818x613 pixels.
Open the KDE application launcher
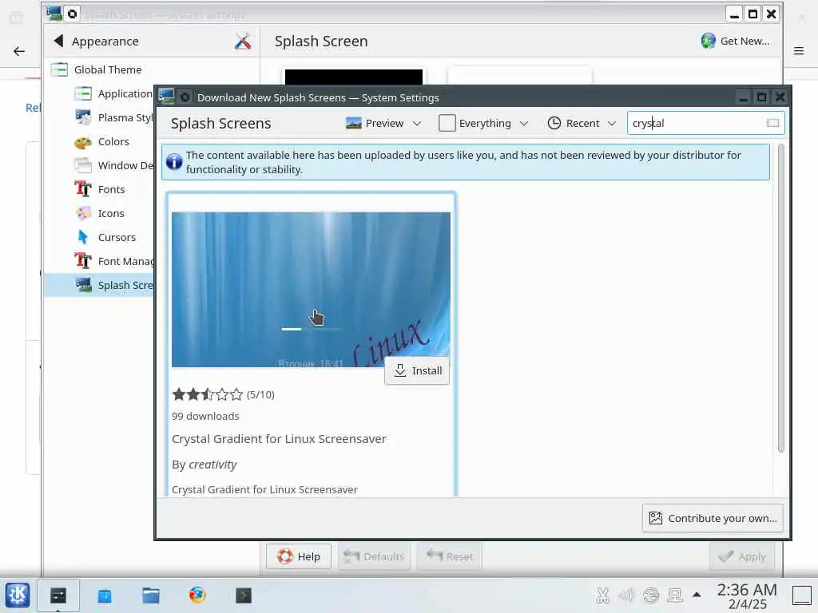click(x=18, y=595)
